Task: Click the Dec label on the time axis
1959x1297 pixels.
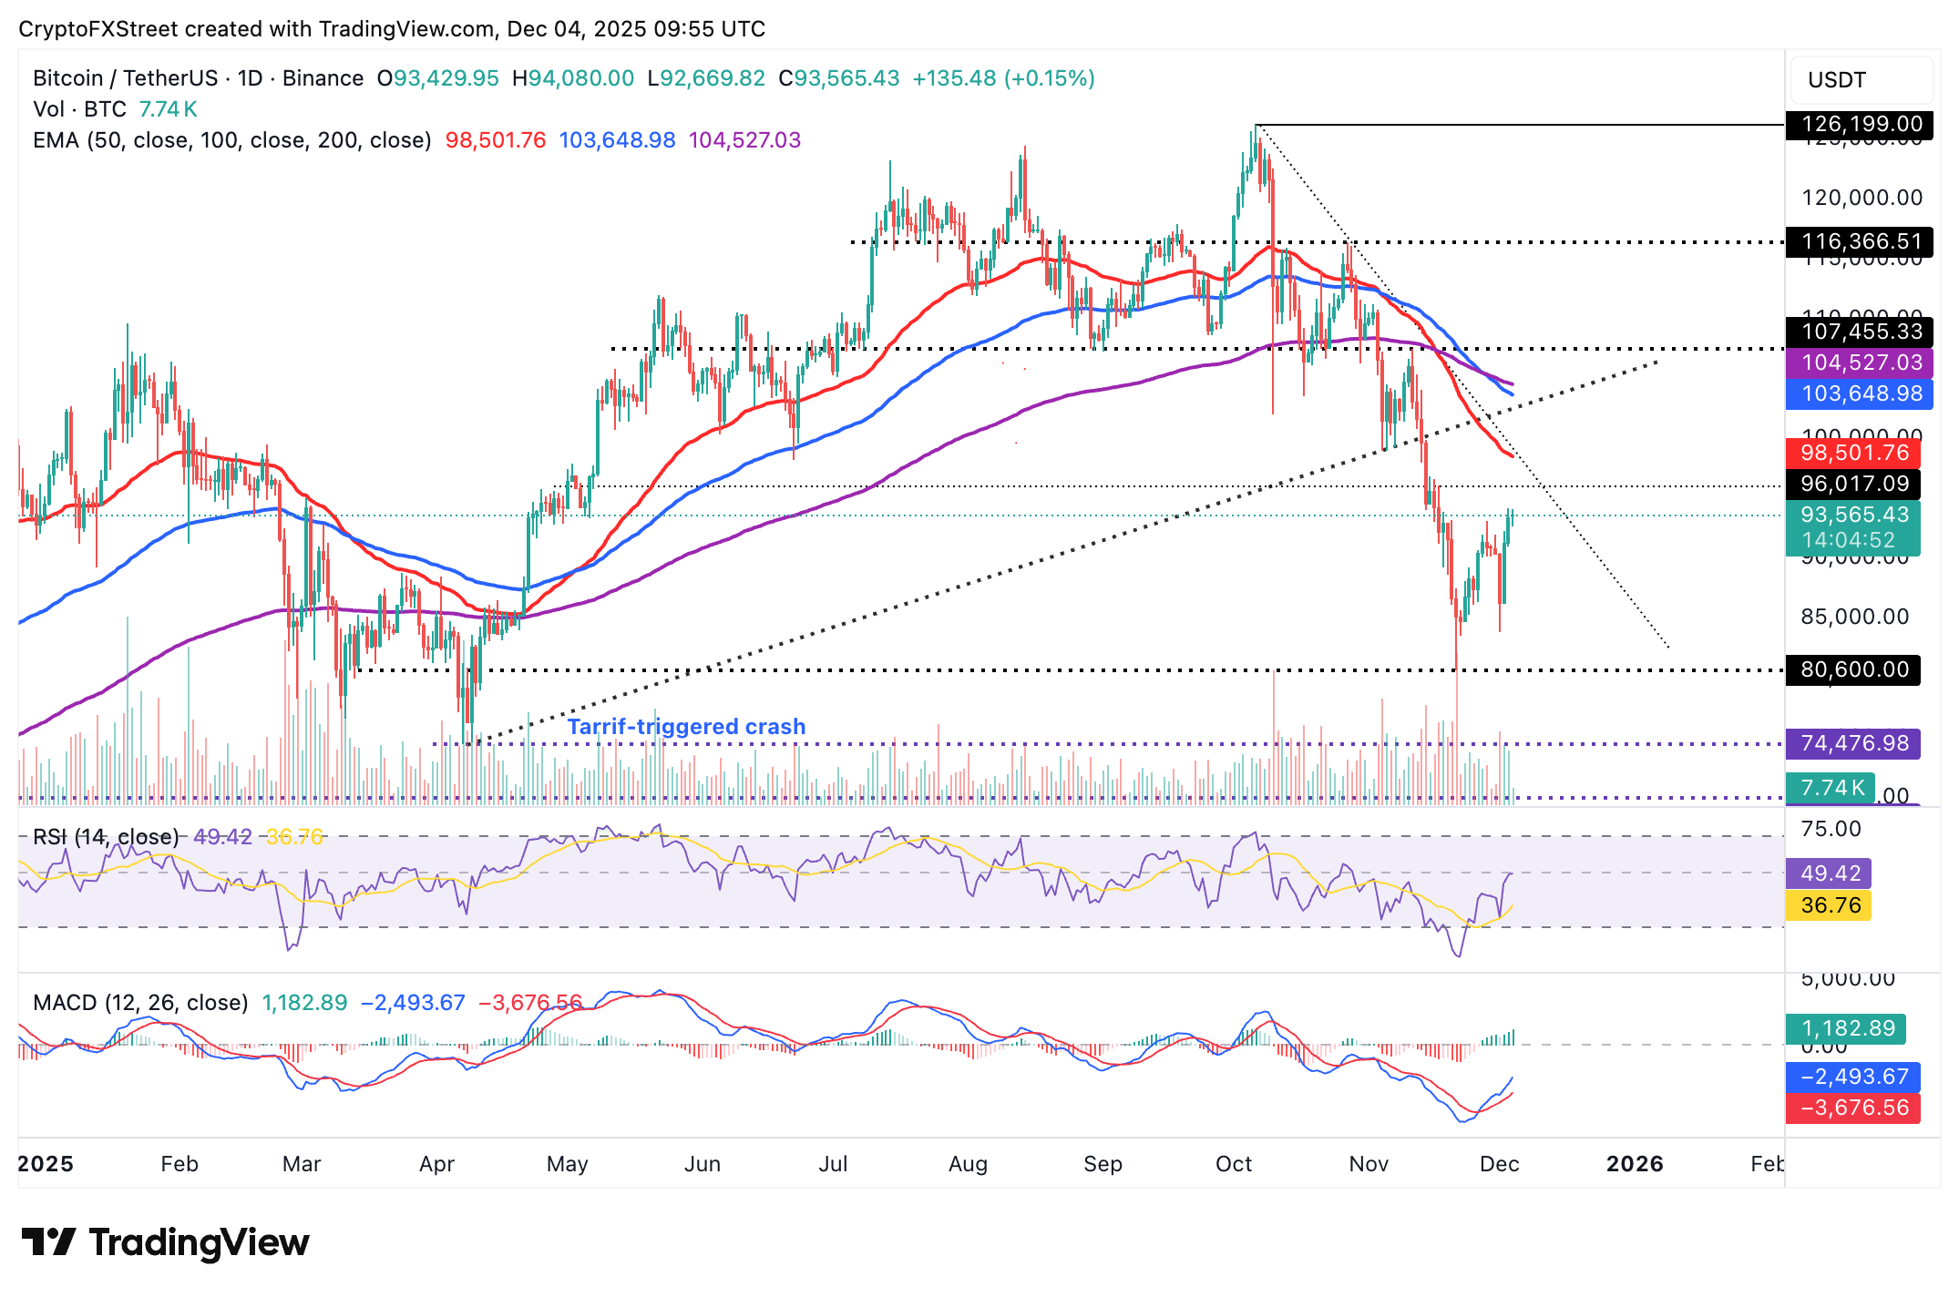Action: click(x=1502, y=1163)
